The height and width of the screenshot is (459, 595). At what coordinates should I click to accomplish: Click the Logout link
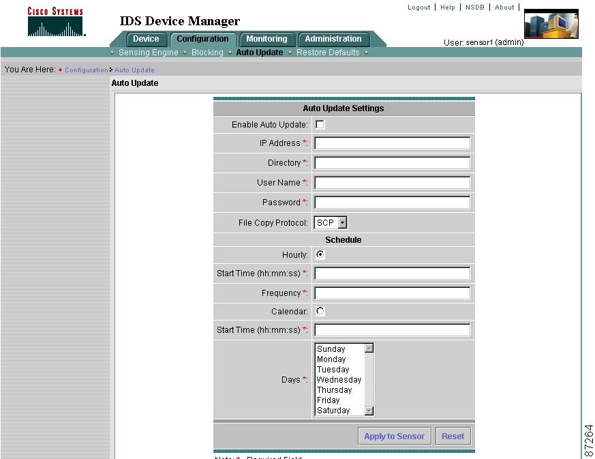(x=418, y=7)
